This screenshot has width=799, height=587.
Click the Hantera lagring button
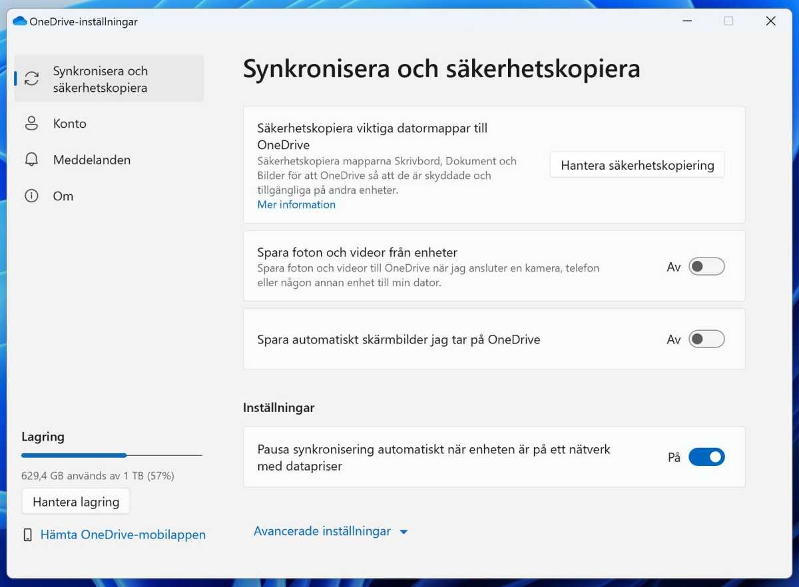(x=76, y=502)
